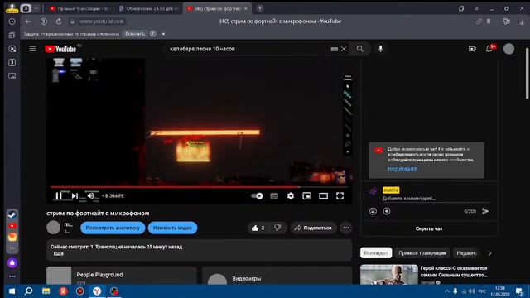Open account avatar menu
Screen dimensions: 530x298
[508, 49]
